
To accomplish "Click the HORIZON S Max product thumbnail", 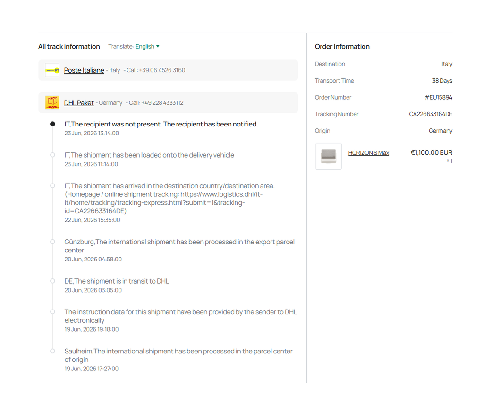I will tap(328, 156).
